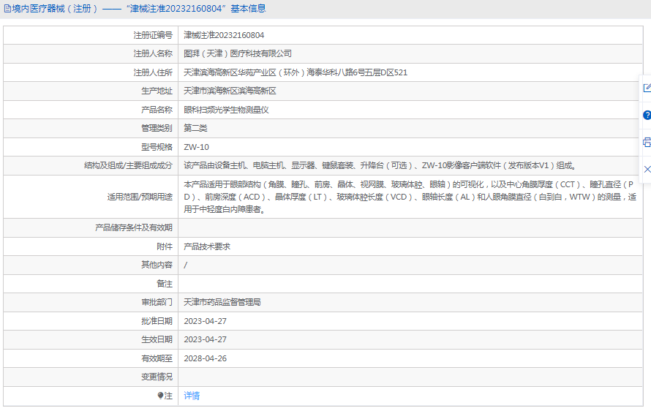Click the 适用范围/预期用途 label
The width and height of the screenshot is (651, 411).
click(140, 197)
